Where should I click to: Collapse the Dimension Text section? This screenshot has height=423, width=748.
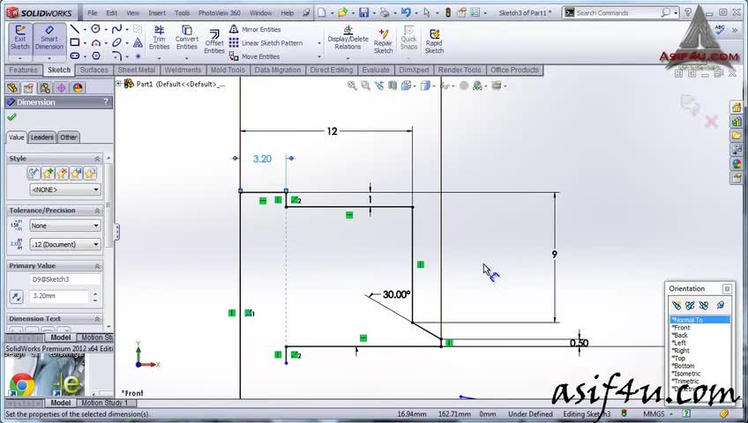click(97, 319)
